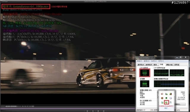Open the 檔案(F) menu in Task Manager
This screenshot has height=112, width=190.
click(139, 61)
